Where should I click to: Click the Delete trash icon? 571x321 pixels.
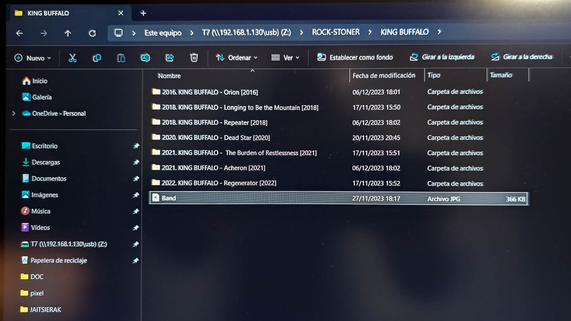tap(194, 58)
